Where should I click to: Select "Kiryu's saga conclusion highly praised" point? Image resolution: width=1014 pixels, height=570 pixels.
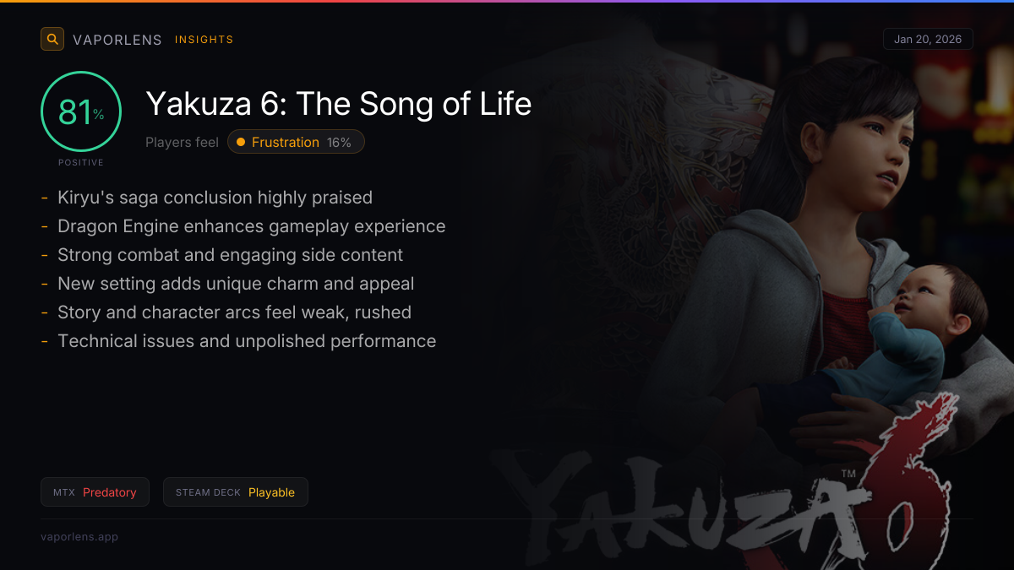coord(215,198)
